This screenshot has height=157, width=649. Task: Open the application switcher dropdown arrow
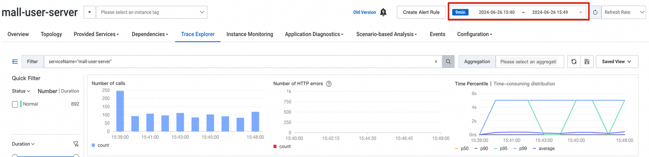89,12
